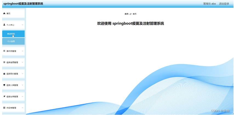Click the briefcase icon for 疫苗预约管理
This screenshot has height=115, width=234.
[4, 74]
